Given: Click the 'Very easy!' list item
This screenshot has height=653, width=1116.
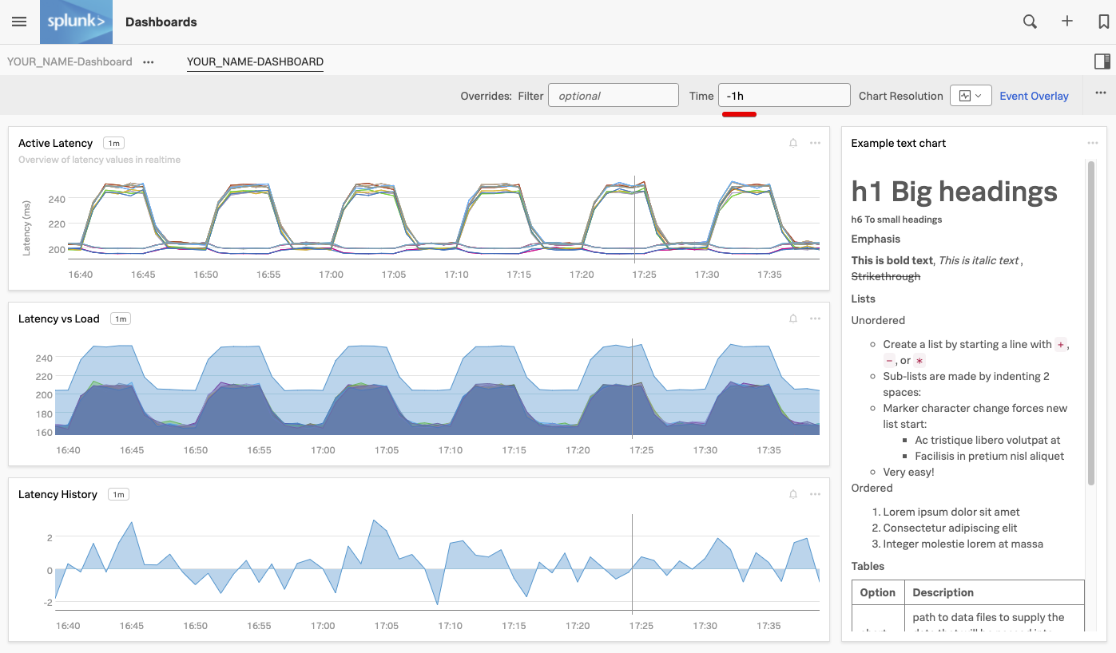Looking at the screenshot, I should click(x=908, y=472).
